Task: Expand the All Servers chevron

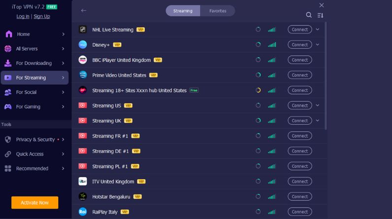Action: click(x=63, y=49)
